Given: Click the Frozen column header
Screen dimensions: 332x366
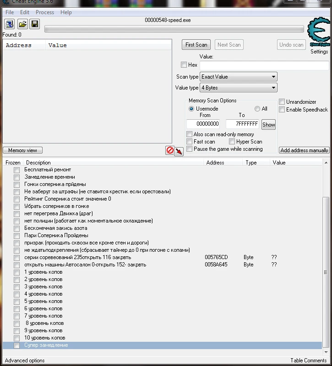Looking at the screenshot, I should tap(13, 163).
